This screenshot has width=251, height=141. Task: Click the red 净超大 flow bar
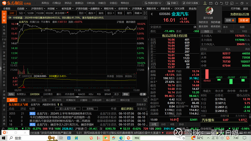coord(207,74)
